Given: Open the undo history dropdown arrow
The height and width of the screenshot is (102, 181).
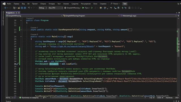Looking at the screenshot, I should [x=31, y=8].
